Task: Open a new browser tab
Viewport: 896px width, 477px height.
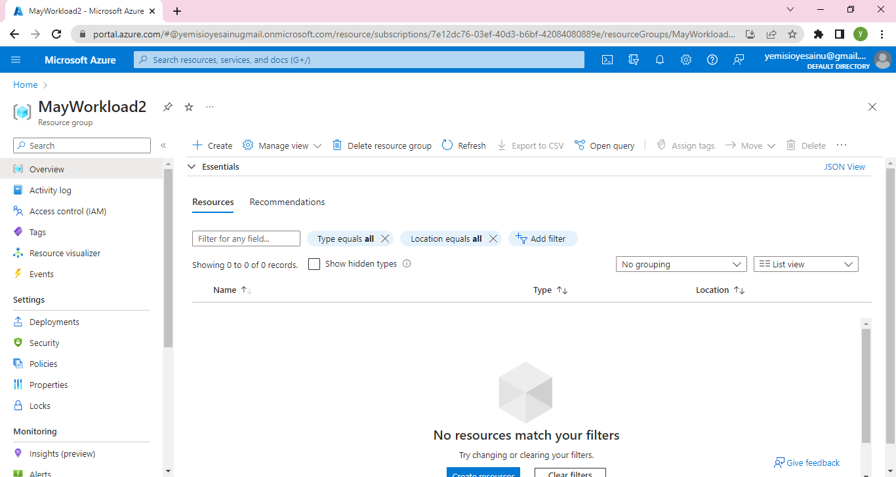Action: (x=177, y=11)
